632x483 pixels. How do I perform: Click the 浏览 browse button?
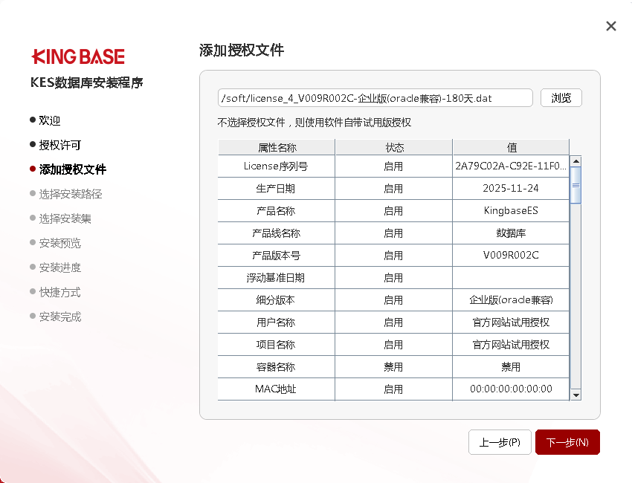pos(561,98)
